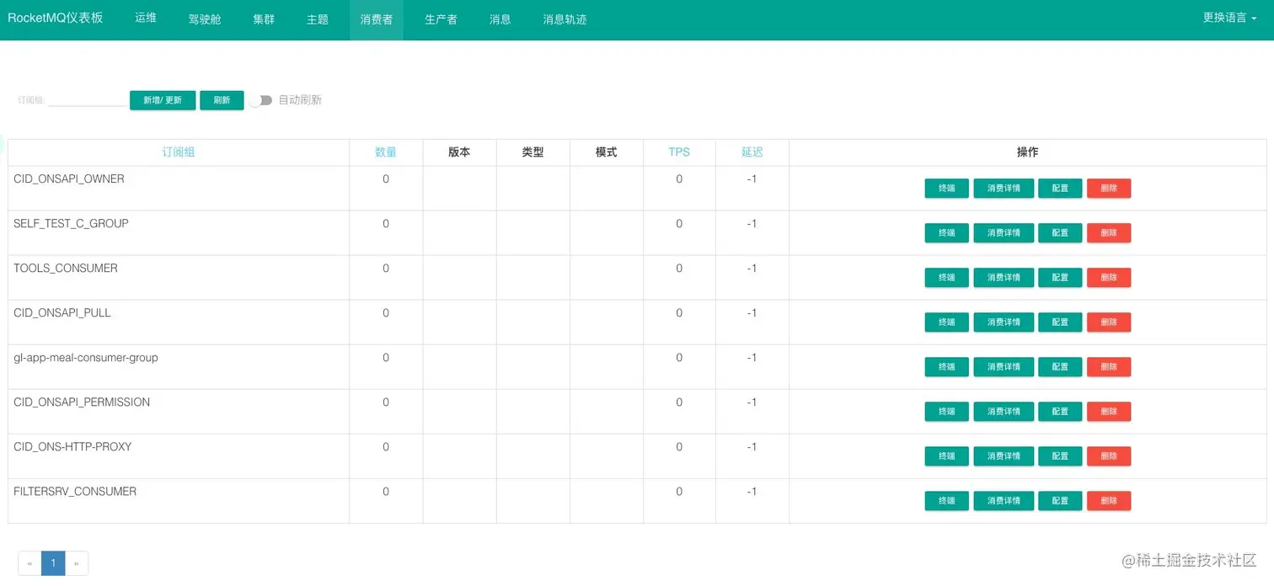
Task: Click 消费详情 for TOOLS_CONSUMER
Action: coord(1004,278)
